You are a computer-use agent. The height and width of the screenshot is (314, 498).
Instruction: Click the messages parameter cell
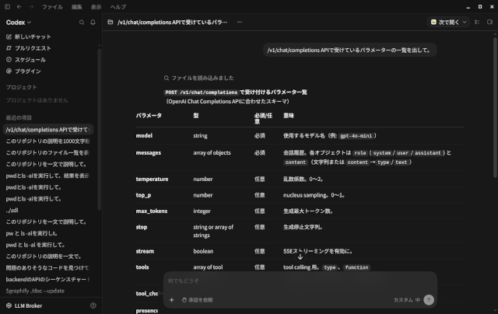point(149,153)
